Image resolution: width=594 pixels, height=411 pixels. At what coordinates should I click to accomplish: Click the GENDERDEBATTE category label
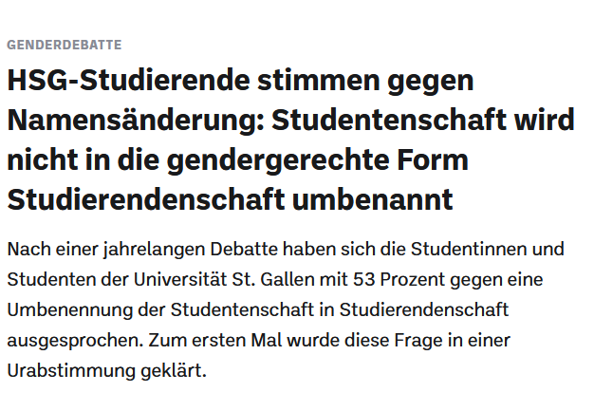(x=65, y=45)
